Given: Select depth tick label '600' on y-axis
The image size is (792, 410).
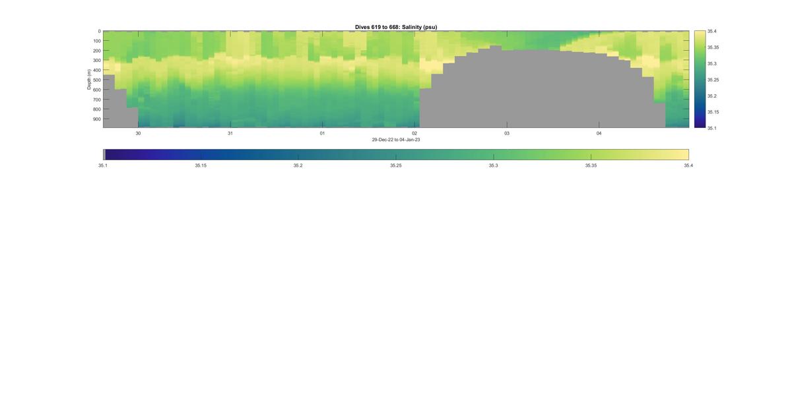Looking at the screenshot, I should (x=96, y=90).
